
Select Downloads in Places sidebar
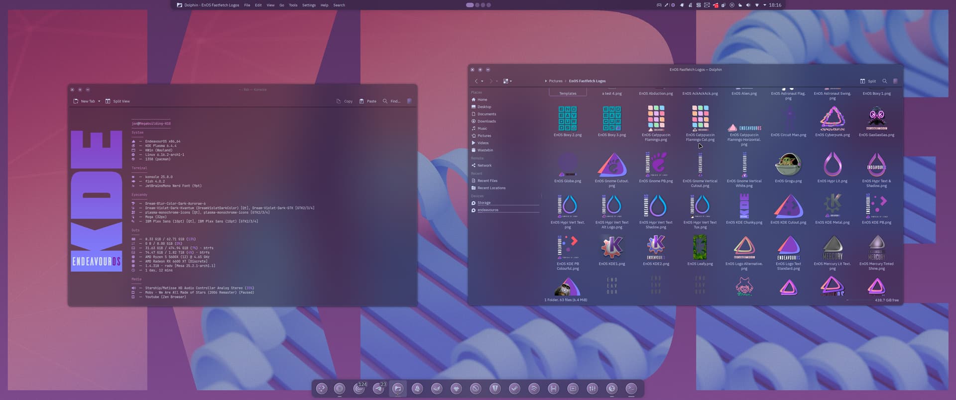click(x=505, y=121)
